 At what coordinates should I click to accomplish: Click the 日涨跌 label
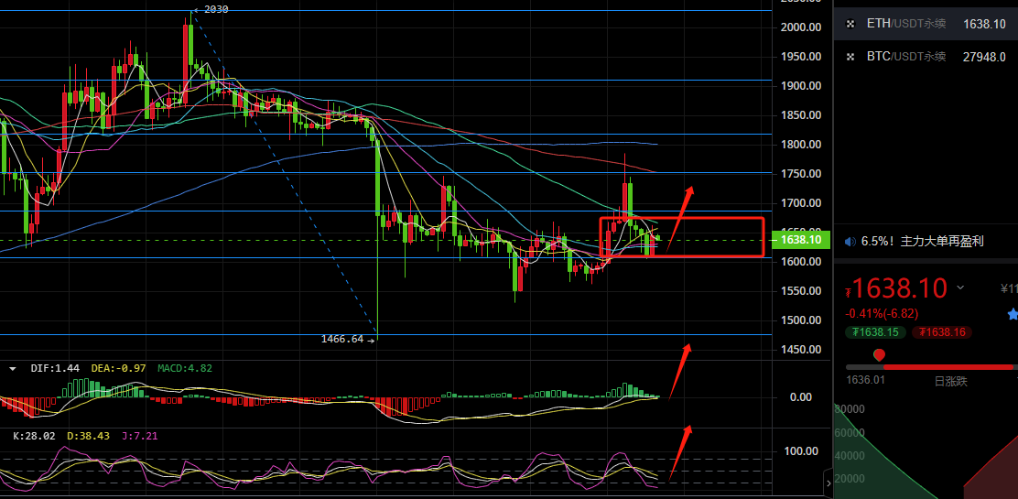[x=951, y=381]
